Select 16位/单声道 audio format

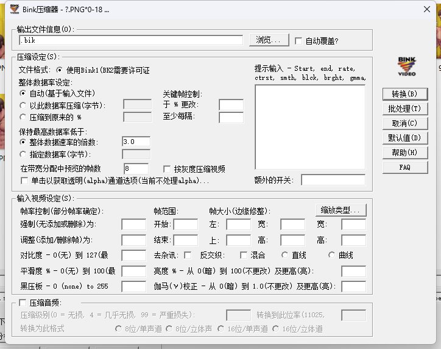tap(221, 329)
